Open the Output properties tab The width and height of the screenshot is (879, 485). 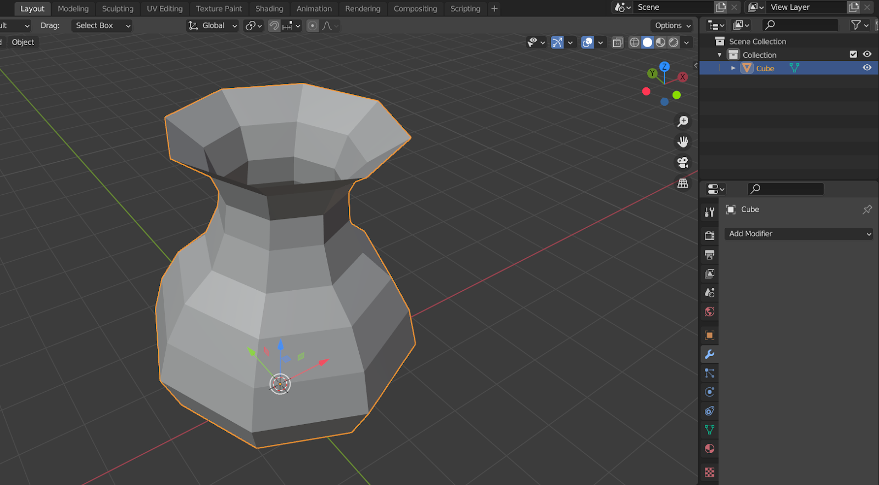click(x=709, y=255)
